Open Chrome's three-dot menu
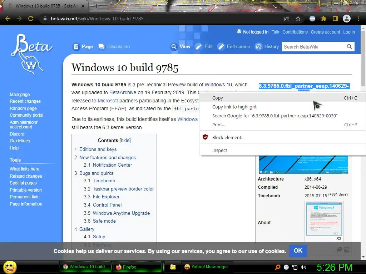Viewport: 366px width, 274px height. pos(358,19)
